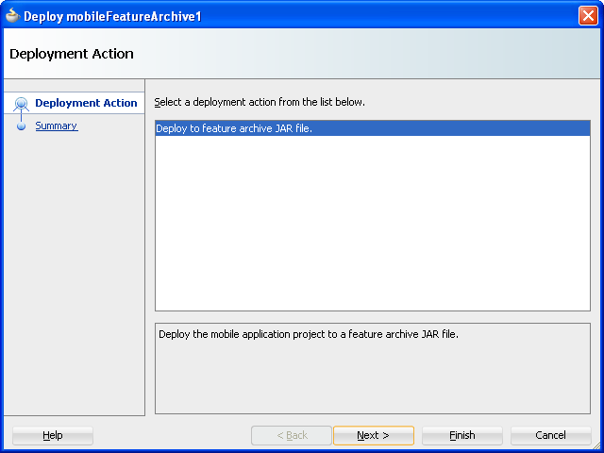This screenshot has width=604, height=453.
Task: Open Help for this wizard
Action: [53, 435]
